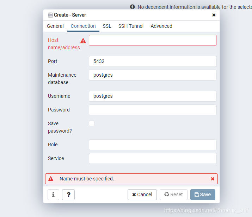The image size is (252, 217).
Task: Open help with the question mark button
Action: pos(68,194)
